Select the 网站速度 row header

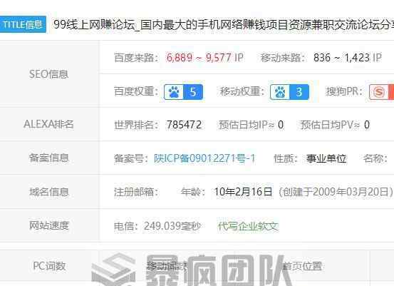click(49, 225)
